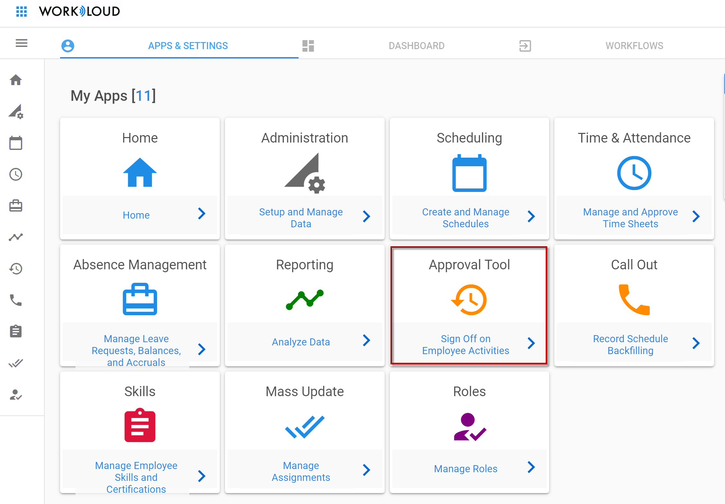Open Call Out phone icon in sidebar
Screen dimensions: 725x504
pos(16,300)
